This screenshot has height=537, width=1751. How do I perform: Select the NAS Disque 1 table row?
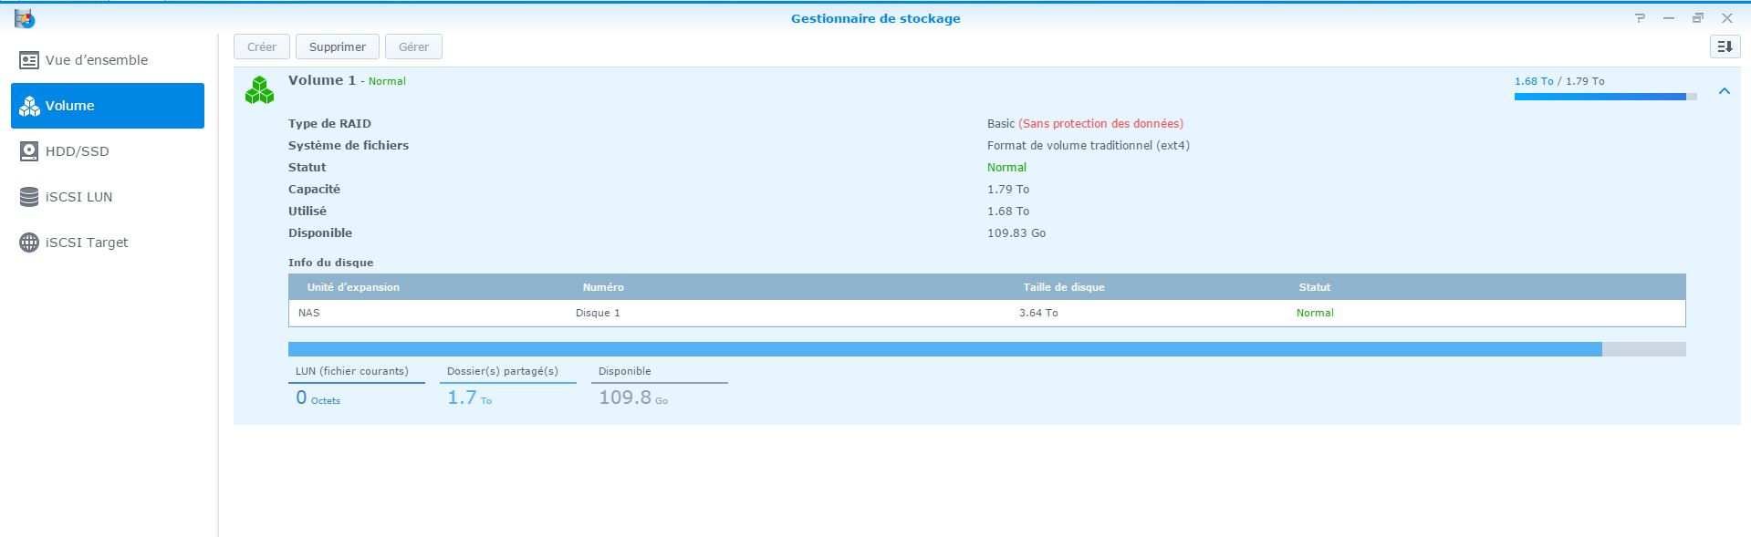(x=986, y=313)
